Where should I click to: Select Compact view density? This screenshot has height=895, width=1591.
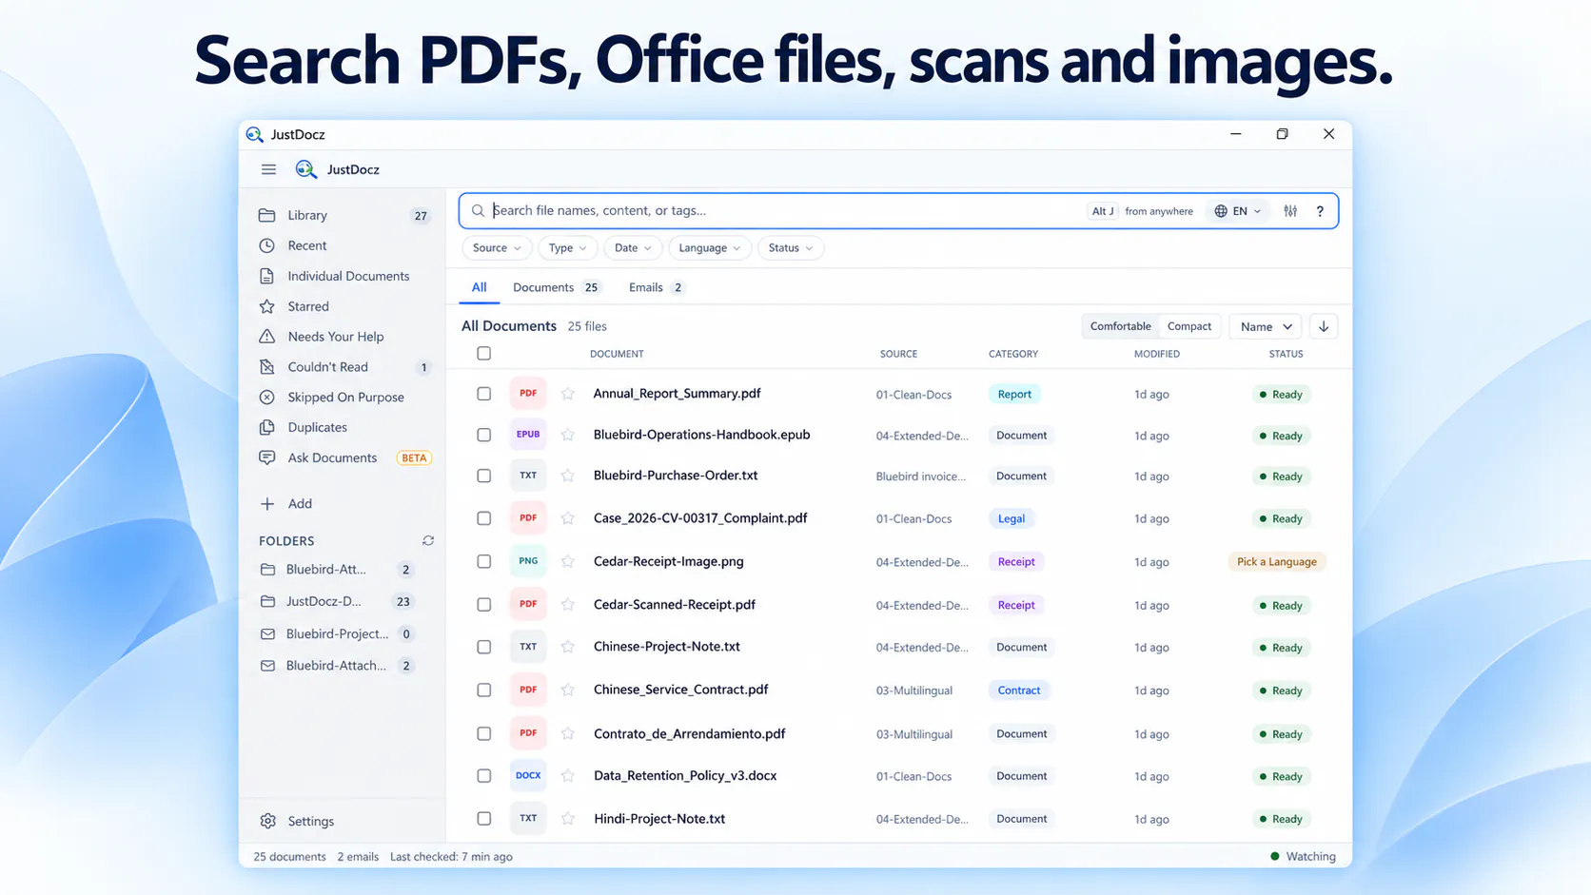[x=1189, y=326]
